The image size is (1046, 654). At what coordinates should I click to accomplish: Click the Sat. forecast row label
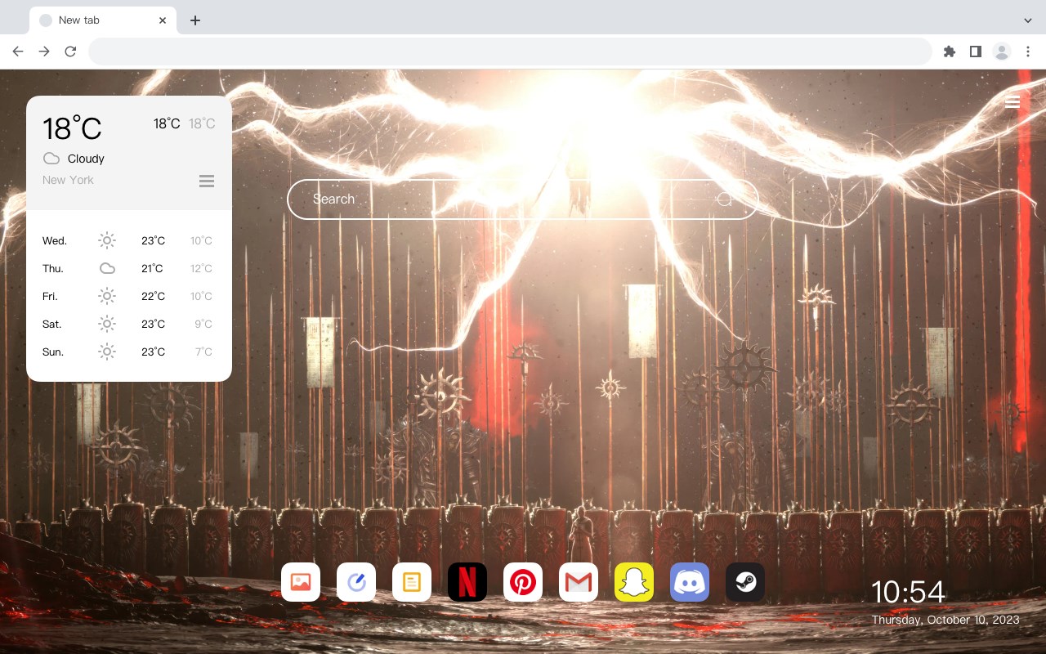coord(52,324)
